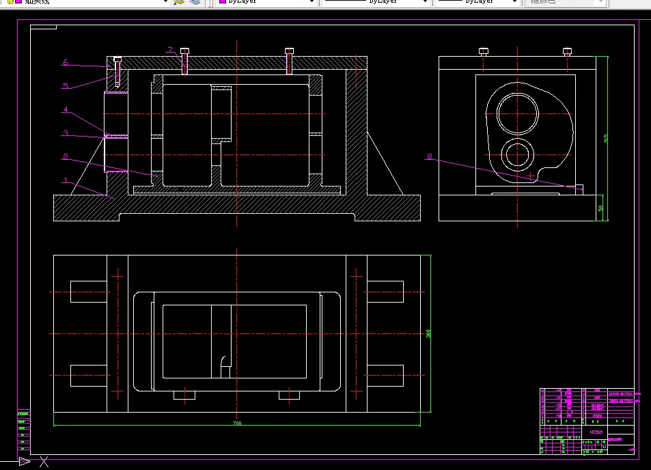Select part balloon number 5
Image resolution: width=651 pixels, height=470 pixels.
pos(66,85)
